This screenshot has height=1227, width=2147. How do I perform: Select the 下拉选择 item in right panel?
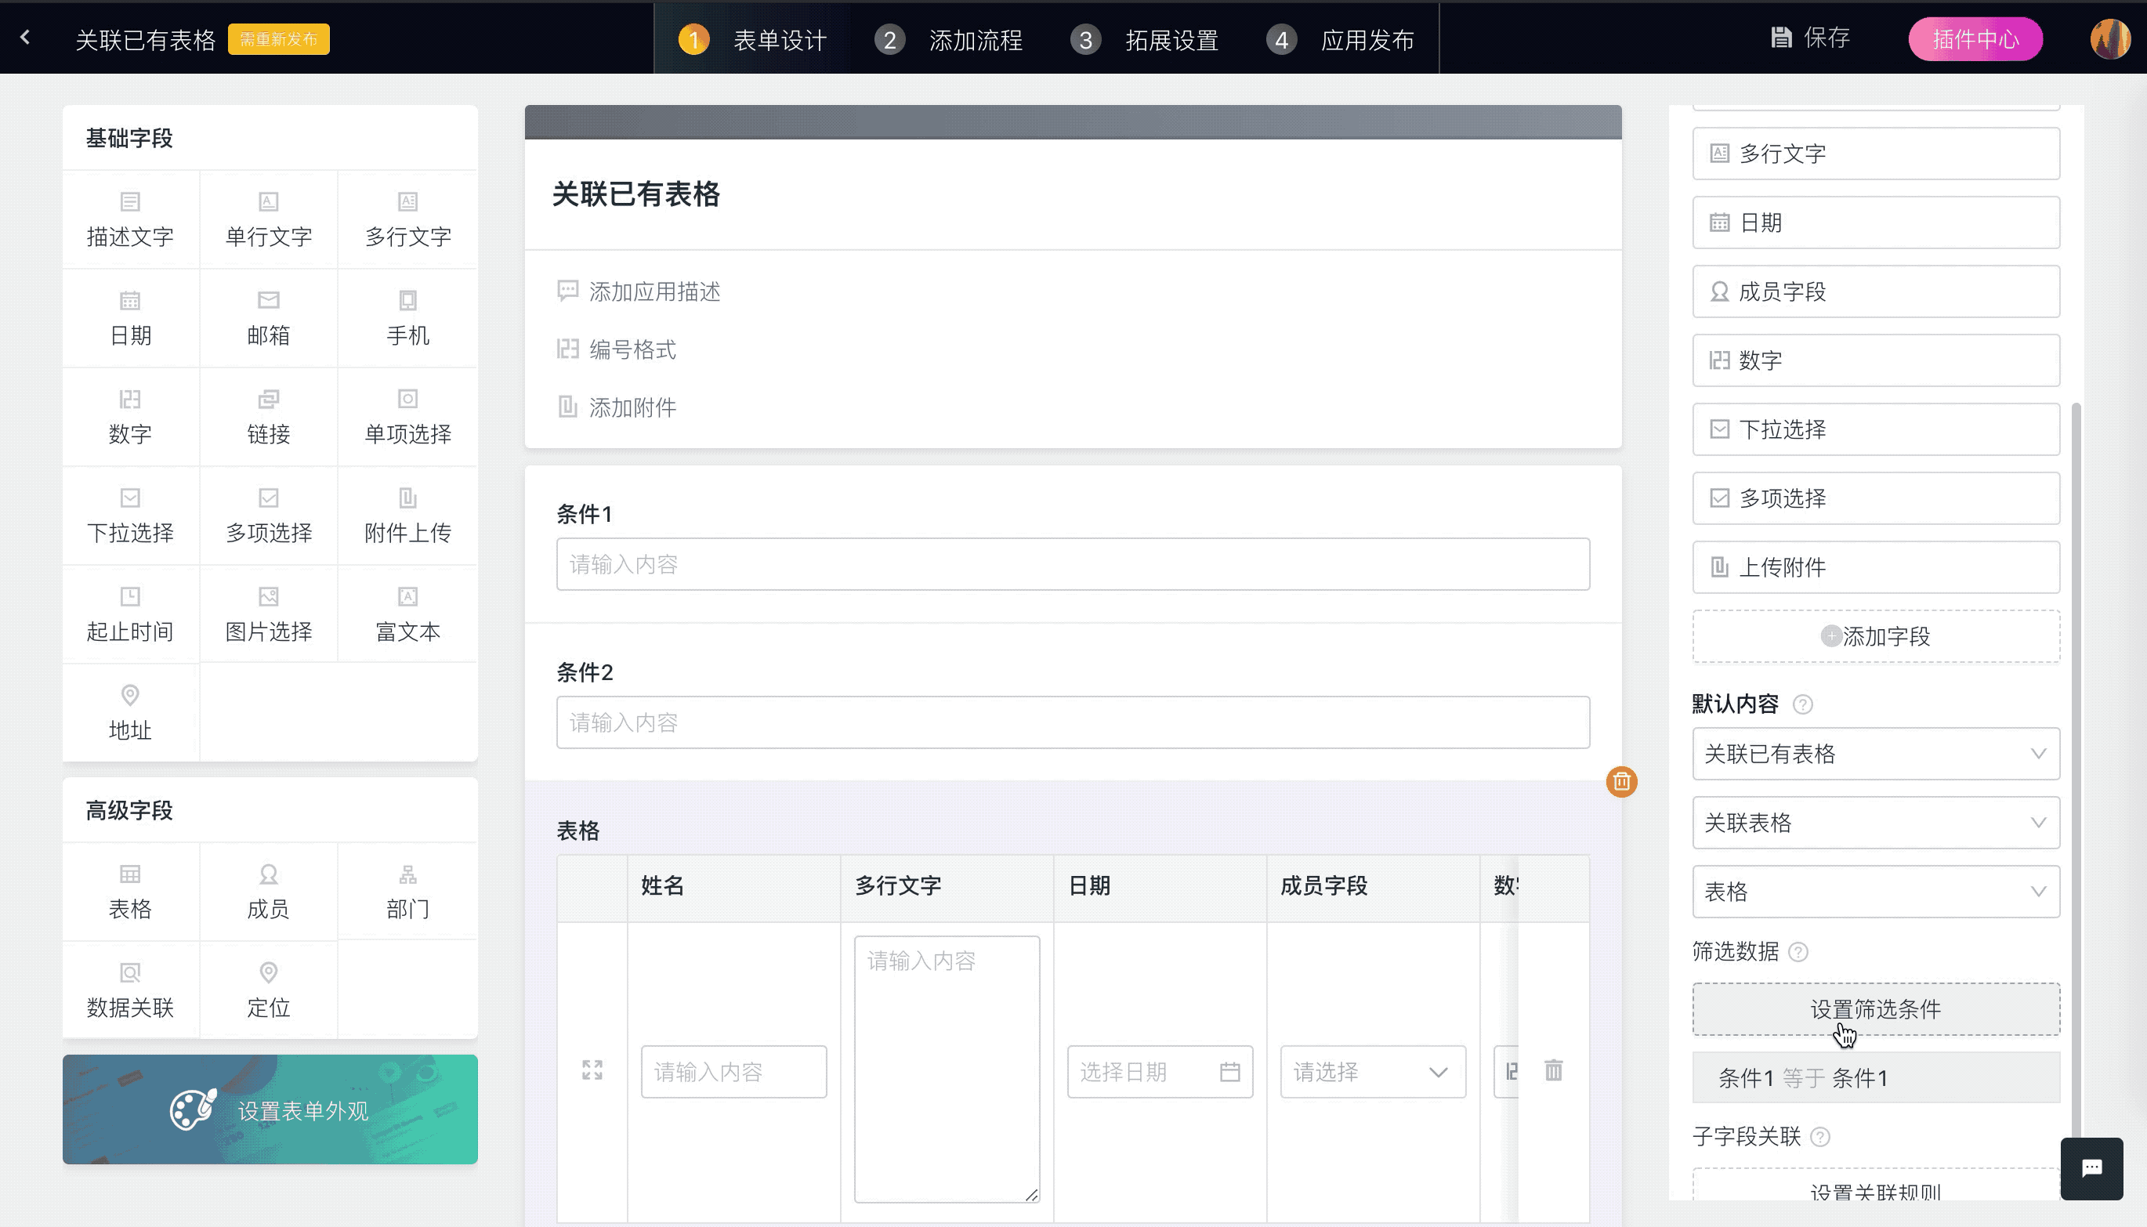pyautogui.click(x=1876, y=430)
